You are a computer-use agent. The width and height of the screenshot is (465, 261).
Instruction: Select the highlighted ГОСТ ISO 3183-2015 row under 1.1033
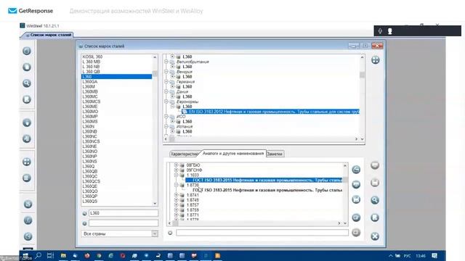point(264,180)
